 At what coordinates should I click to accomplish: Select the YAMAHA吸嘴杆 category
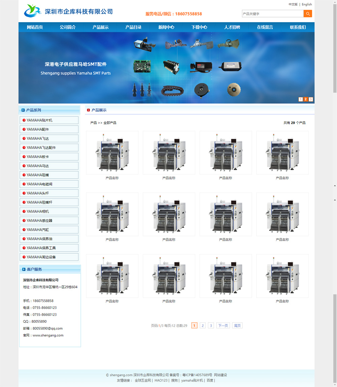49,202
